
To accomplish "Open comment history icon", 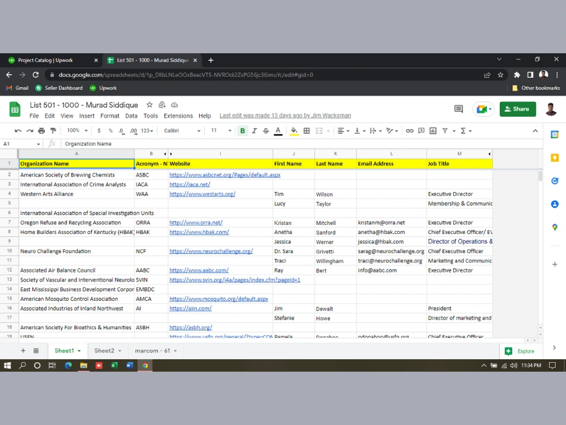I will 458,109.
